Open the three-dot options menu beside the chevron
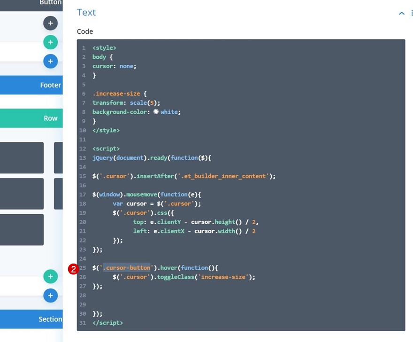Viewport: 413px width, 342px height. tap(412, 13)
